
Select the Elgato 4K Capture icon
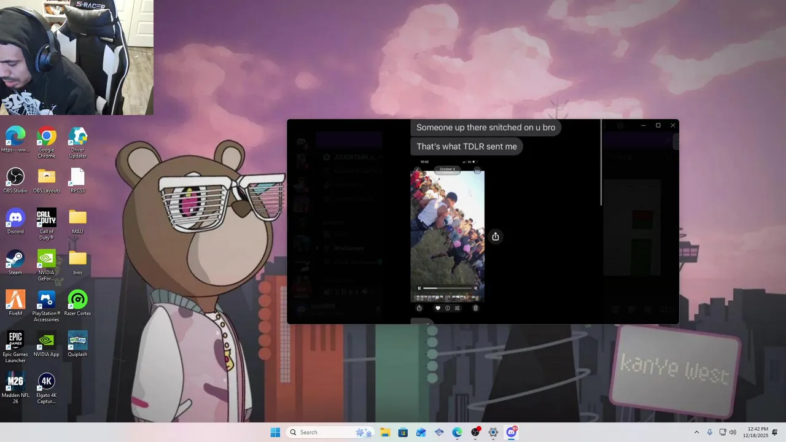[x=47, y=388]
